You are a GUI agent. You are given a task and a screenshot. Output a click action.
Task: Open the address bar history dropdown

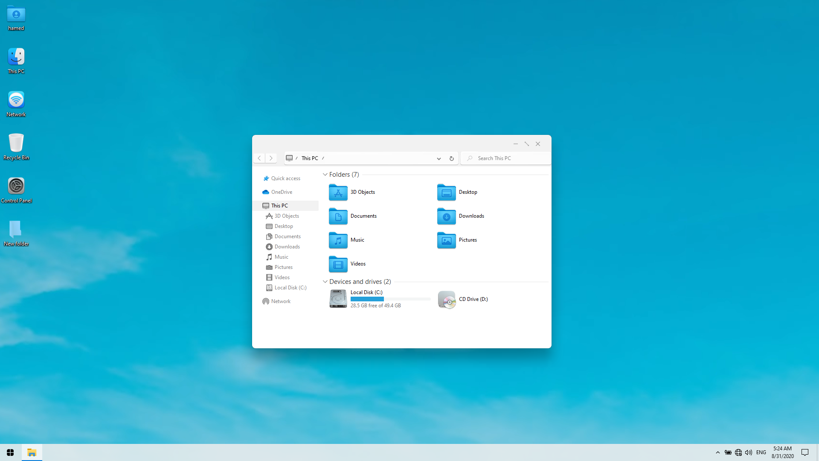tap(439, 158)
